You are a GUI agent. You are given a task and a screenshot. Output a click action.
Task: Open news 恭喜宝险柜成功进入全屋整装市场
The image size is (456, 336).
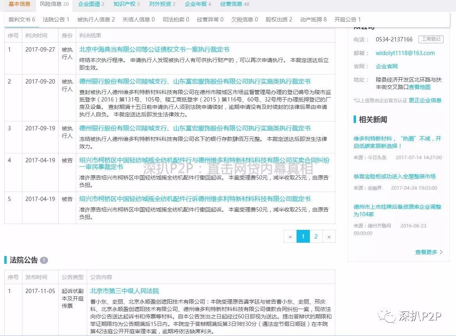point(394,176)
